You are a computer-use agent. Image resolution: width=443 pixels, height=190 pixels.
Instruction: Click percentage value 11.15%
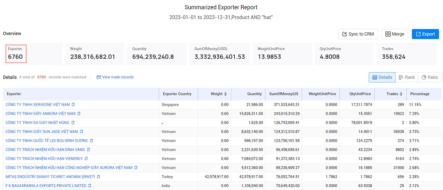point(416,105)
